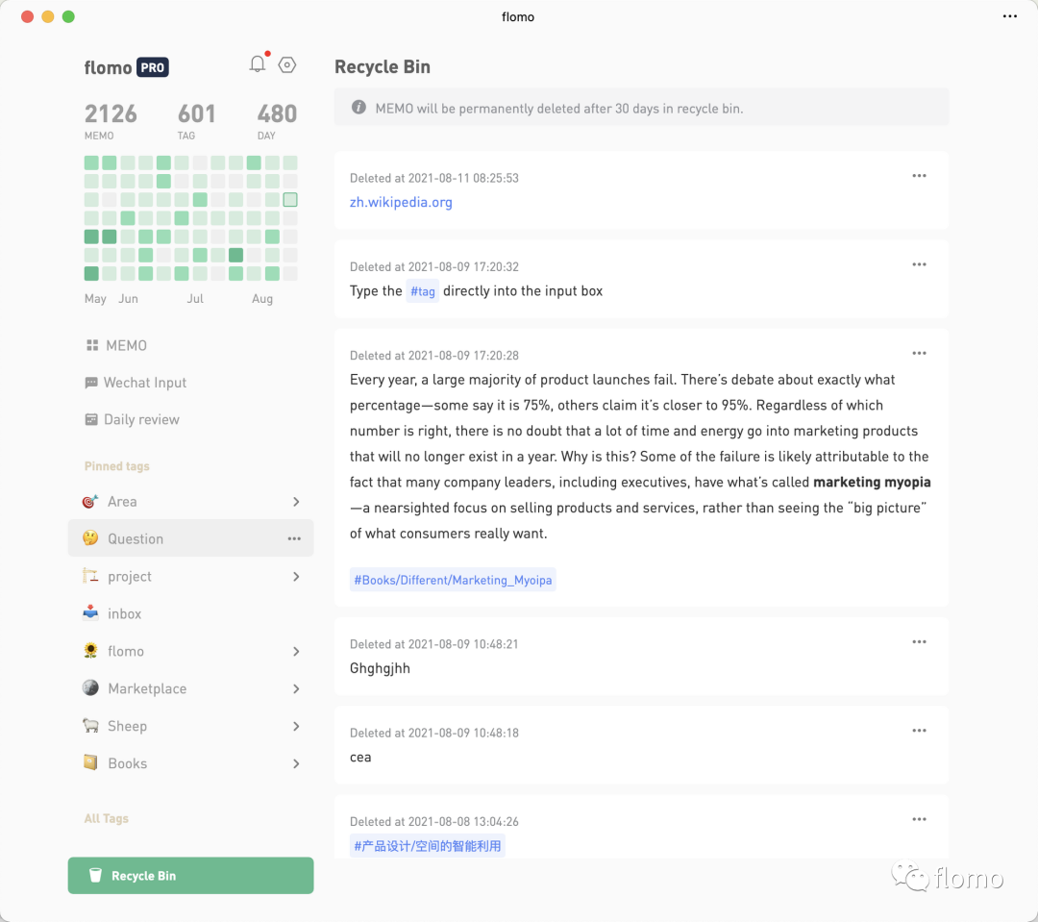Click the All Tags heading
1038x922 pixels.
click(x=106, y=819)
